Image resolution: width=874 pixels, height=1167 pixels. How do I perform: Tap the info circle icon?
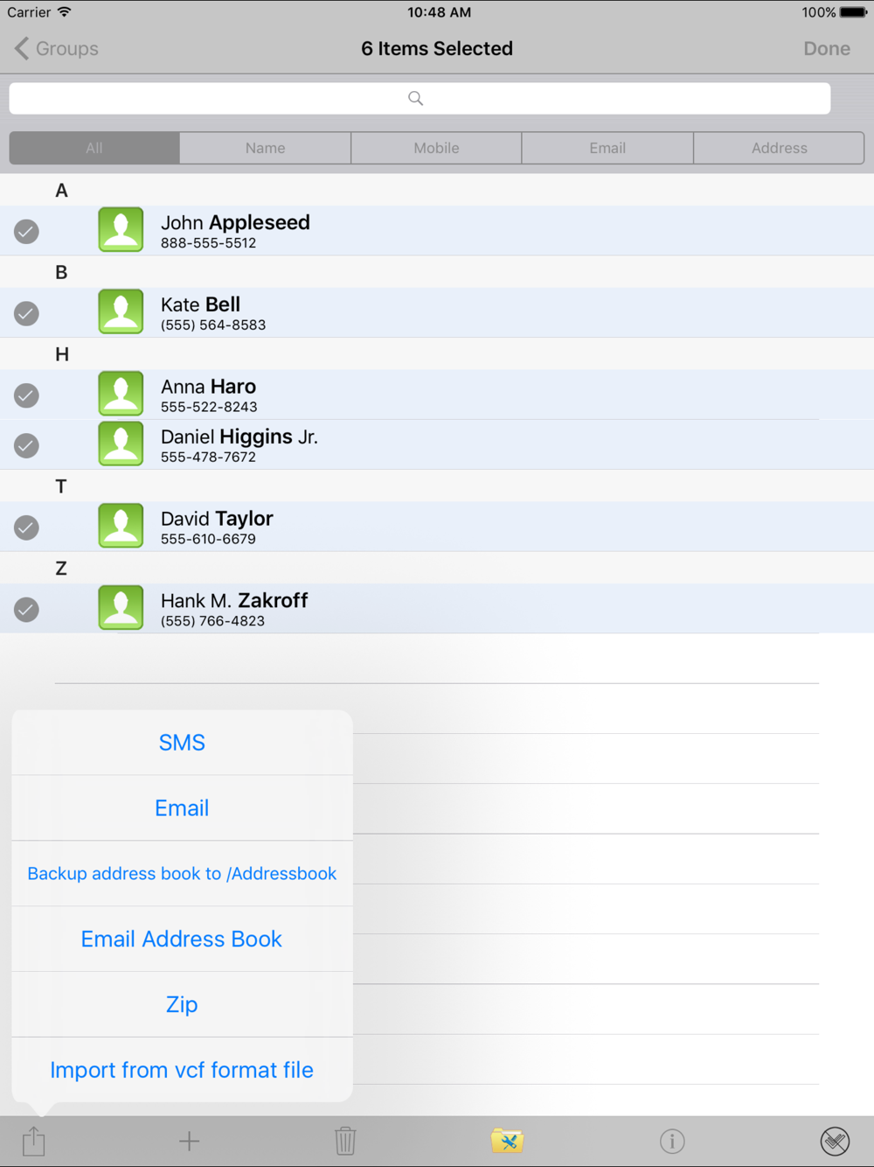point(672,1141)
